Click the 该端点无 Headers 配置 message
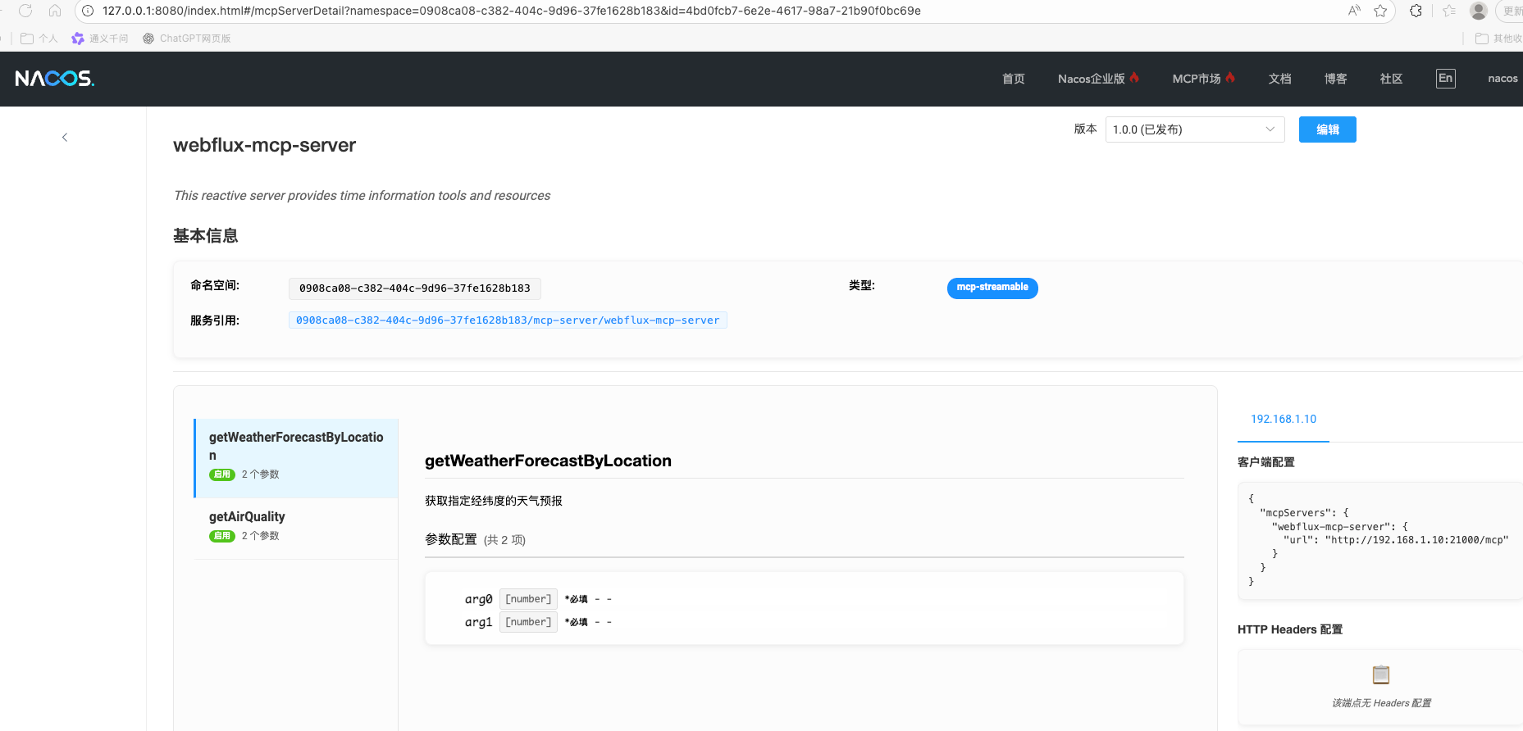The width and height of the screenshot is (1523, 731). (1381, 703)
